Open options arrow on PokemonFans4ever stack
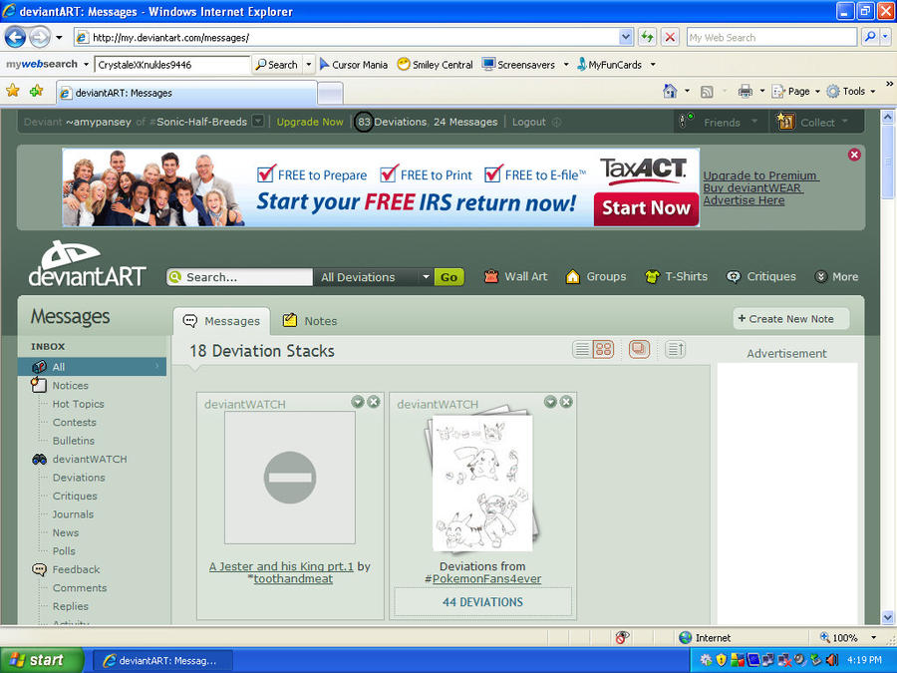897x673 pixels. click(x=551, y=402)
